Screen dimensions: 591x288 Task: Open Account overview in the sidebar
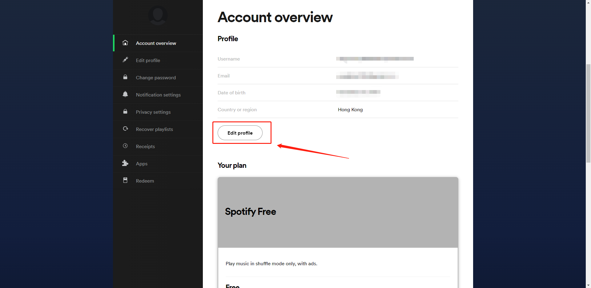tap(158, 43)
